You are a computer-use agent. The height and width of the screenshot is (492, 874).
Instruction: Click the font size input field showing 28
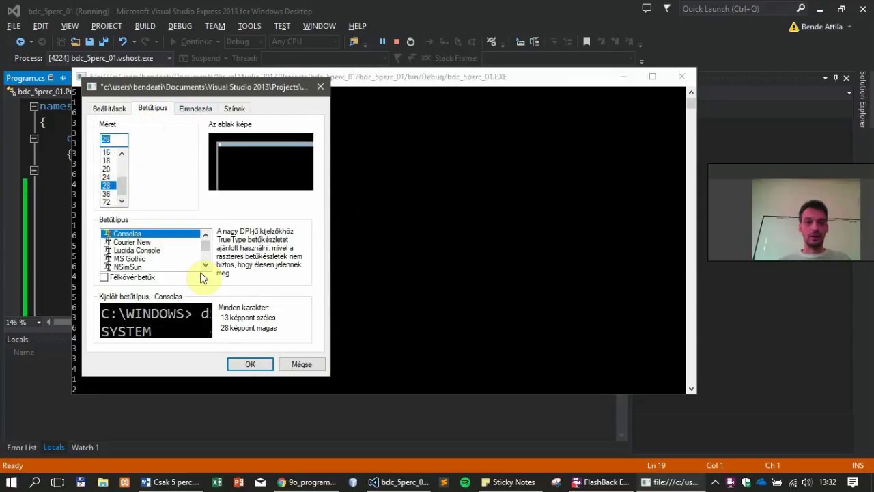point(114,139)
